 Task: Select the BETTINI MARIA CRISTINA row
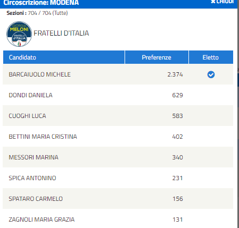click(118, 137)
